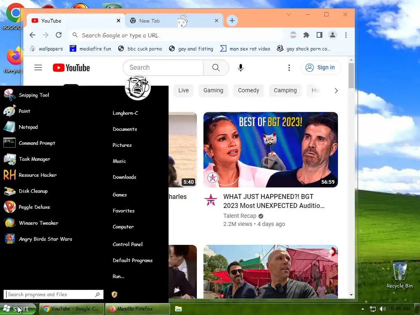This screenshot has height=315, width=420.
Task: Click the Chrome back arrow
Action: 32,35
